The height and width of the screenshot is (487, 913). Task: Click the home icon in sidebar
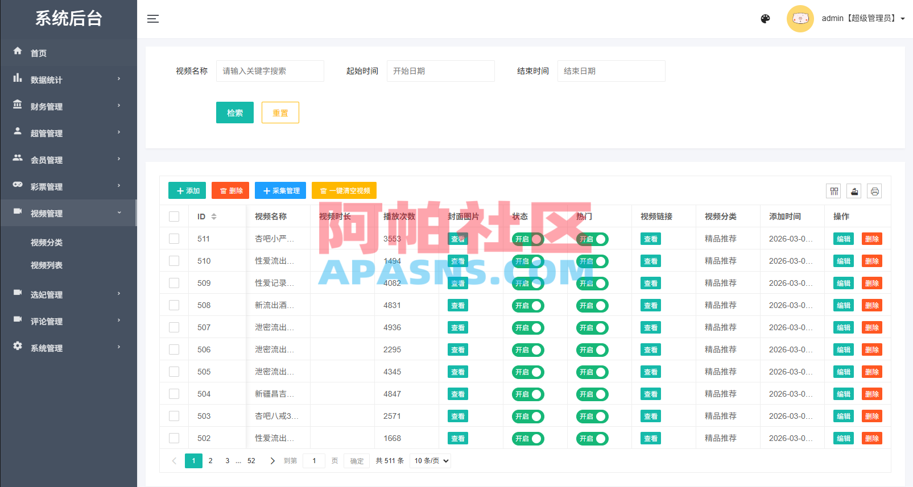pyautogui.click(x=18, y=51)
